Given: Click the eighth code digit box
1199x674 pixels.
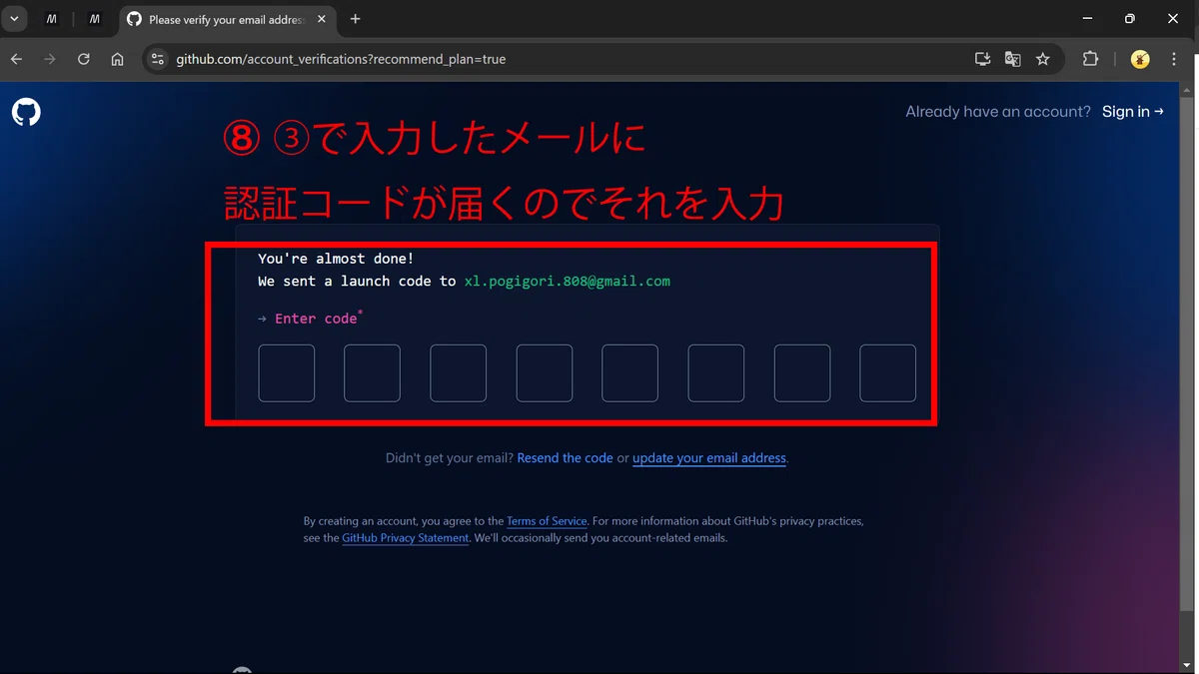Looking at the screenshot, I should (x=888, y=373).
